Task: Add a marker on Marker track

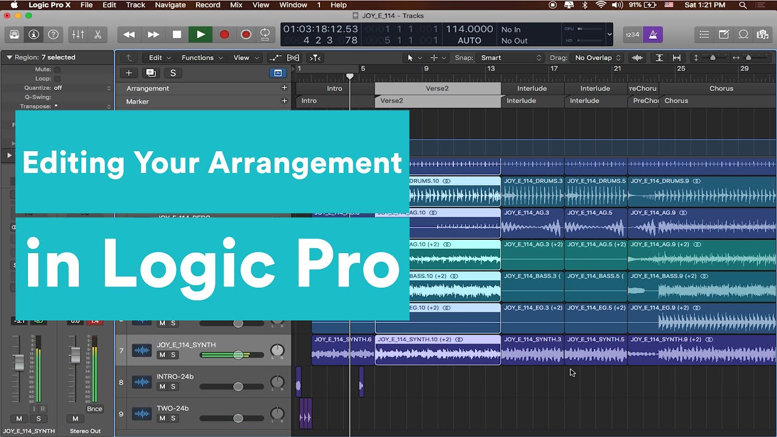Action: pos(284,101)
